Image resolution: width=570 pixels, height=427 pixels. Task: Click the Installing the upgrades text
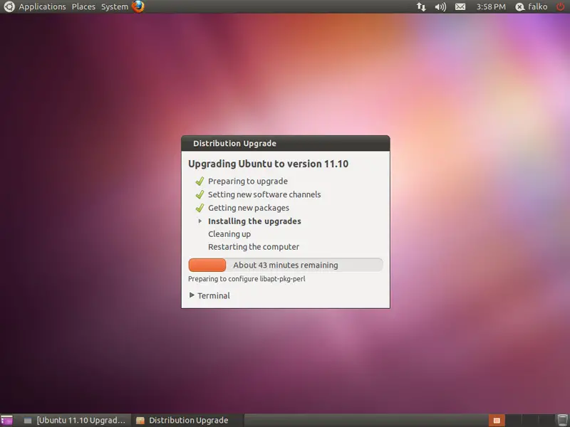click(254, 221)
